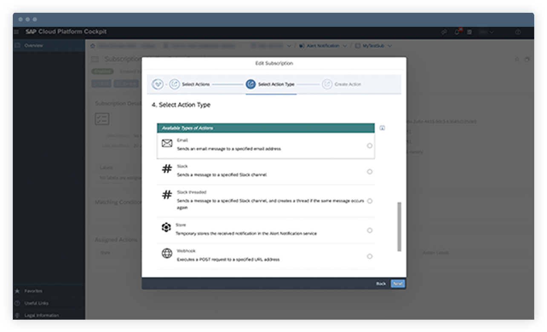Click the Next button
The height and width of the screenshot is (332, 547).
click(397, 283)
